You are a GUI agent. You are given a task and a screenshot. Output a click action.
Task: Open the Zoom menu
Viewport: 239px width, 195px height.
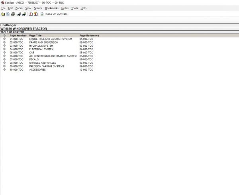[x=19, y=8]
